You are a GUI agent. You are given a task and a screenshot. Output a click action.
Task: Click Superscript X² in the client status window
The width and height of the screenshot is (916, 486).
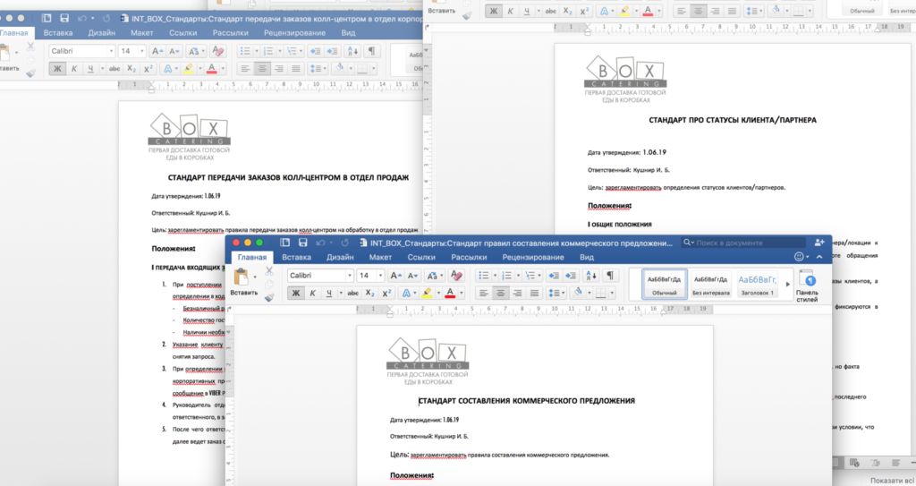coord(584,11)
